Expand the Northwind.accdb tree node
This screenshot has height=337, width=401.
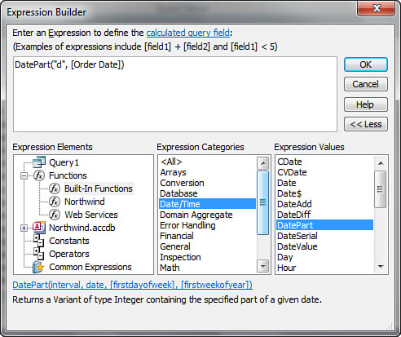pos(24,228)
